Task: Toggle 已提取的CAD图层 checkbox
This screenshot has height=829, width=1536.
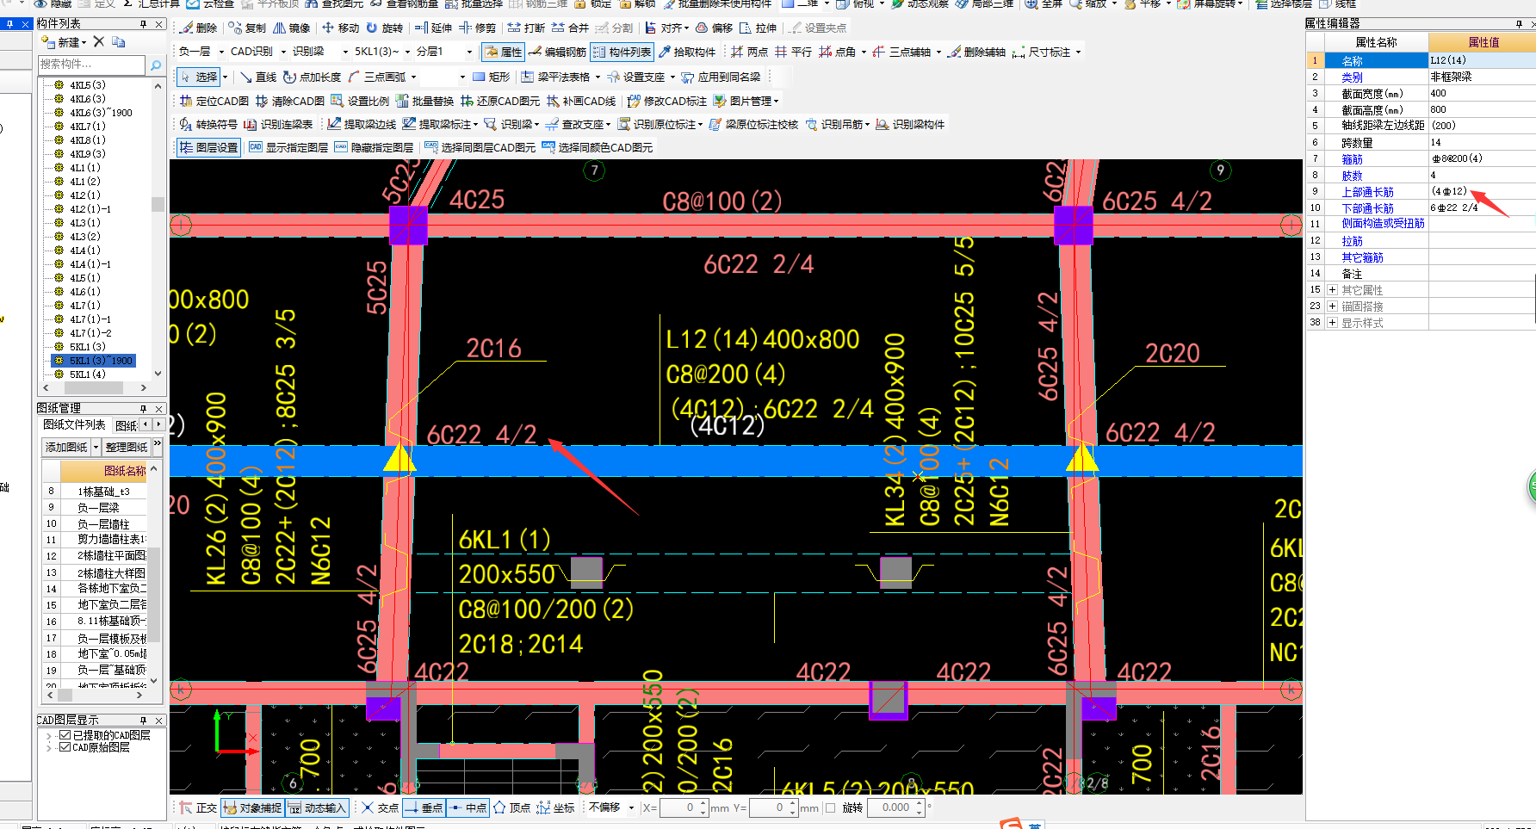Action: point(65,735)
